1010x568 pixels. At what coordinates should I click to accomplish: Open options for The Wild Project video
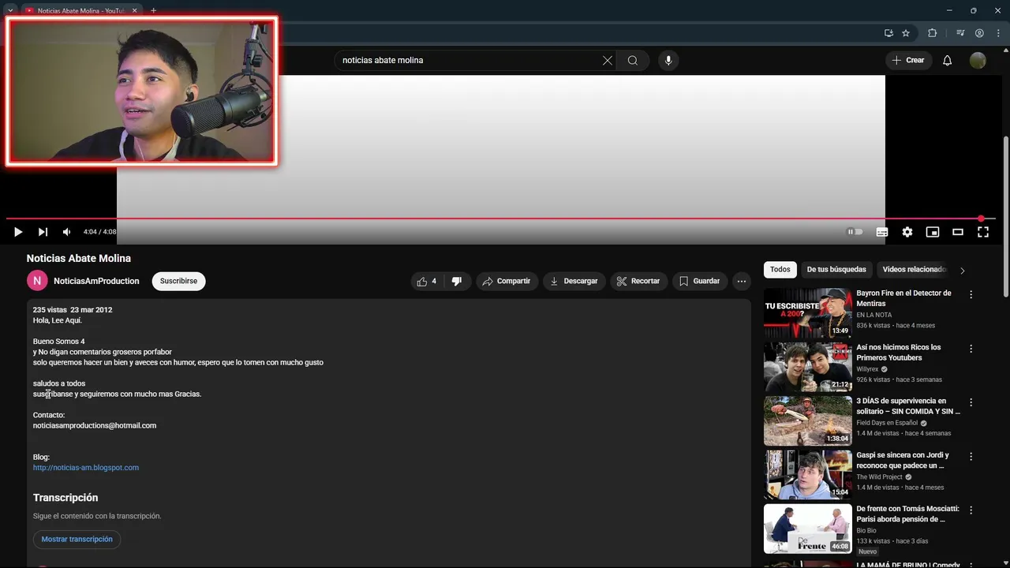coord(971,456)
